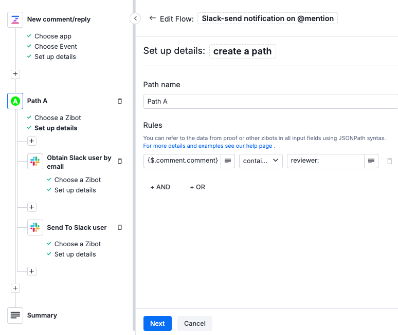This screenshot has width=398, height=335.
Task: Open the Obtain Slack user by email title
Action: click(x=79, y=162)
